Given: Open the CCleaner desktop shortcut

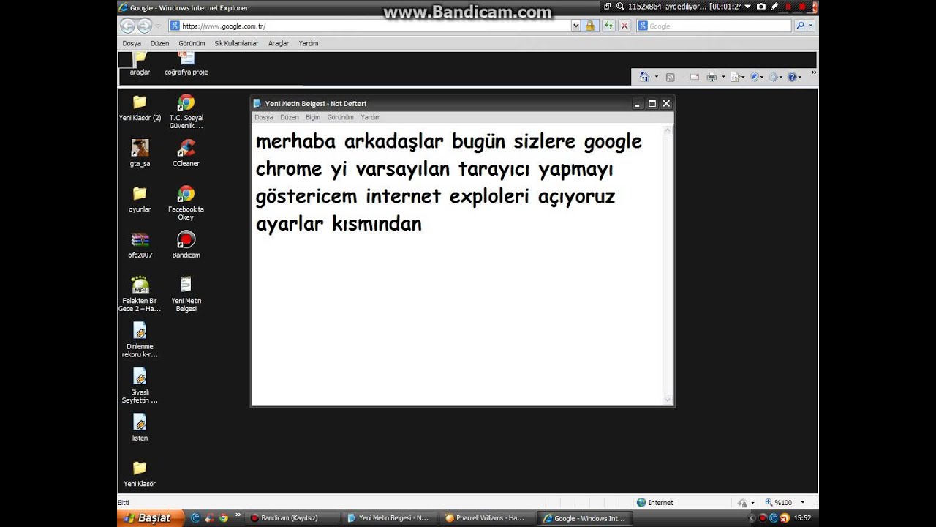Looking at the screenshot, I should point(186,153).
